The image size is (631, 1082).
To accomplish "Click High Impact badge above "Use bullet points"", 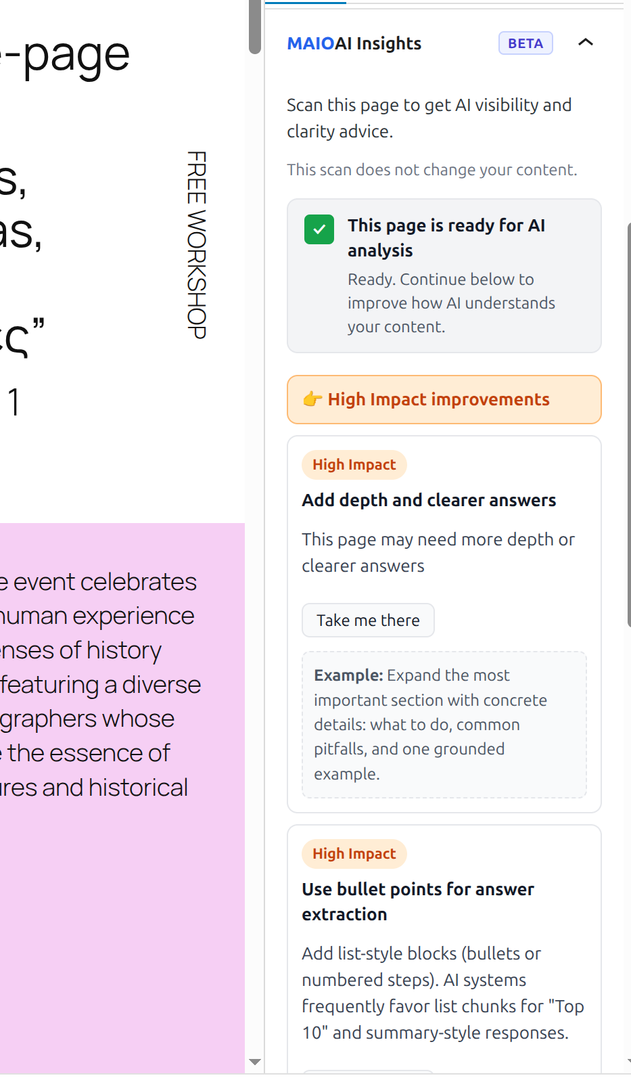I will (x=354, y=854).
